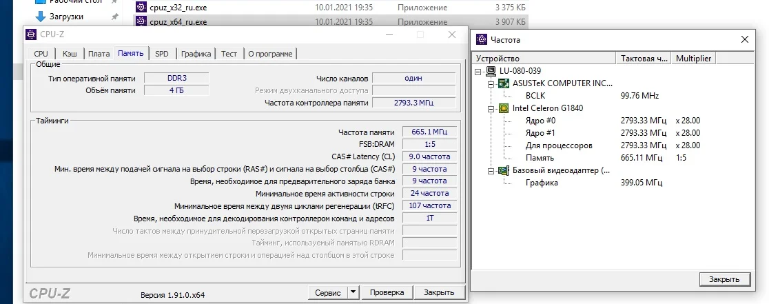Switch to the Кэш tab
This screenshot has height=304, width=769.
(x=70, y=54)
